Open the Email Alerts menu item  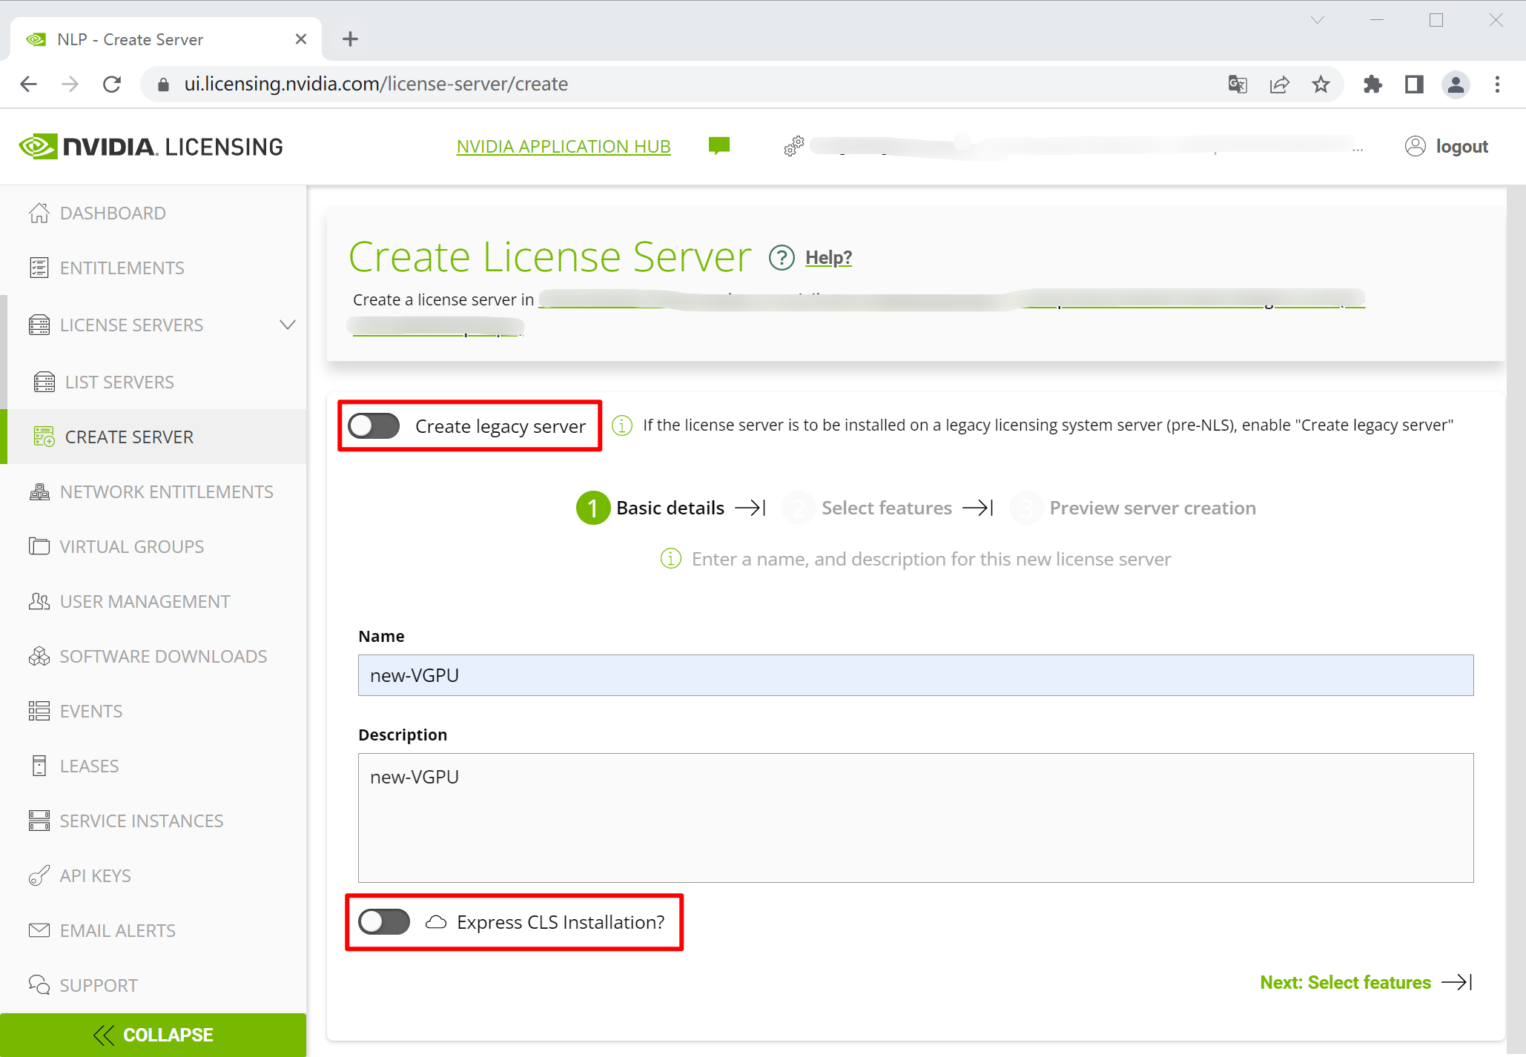pos(153,930)
